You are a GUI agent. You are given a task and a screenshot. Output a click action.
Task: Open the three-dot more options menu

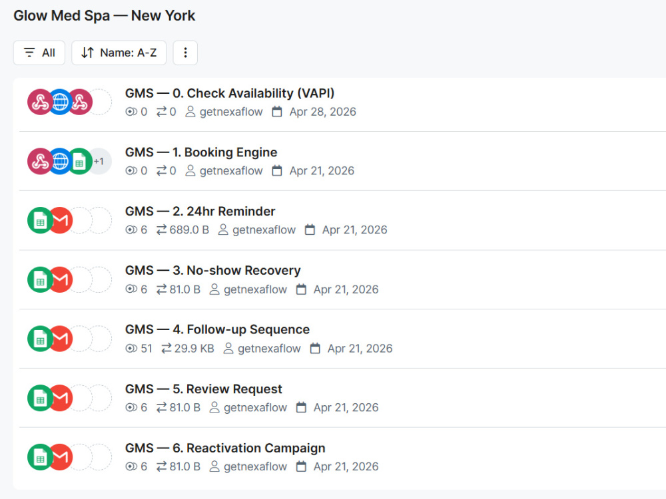click(x=185, y=53)
